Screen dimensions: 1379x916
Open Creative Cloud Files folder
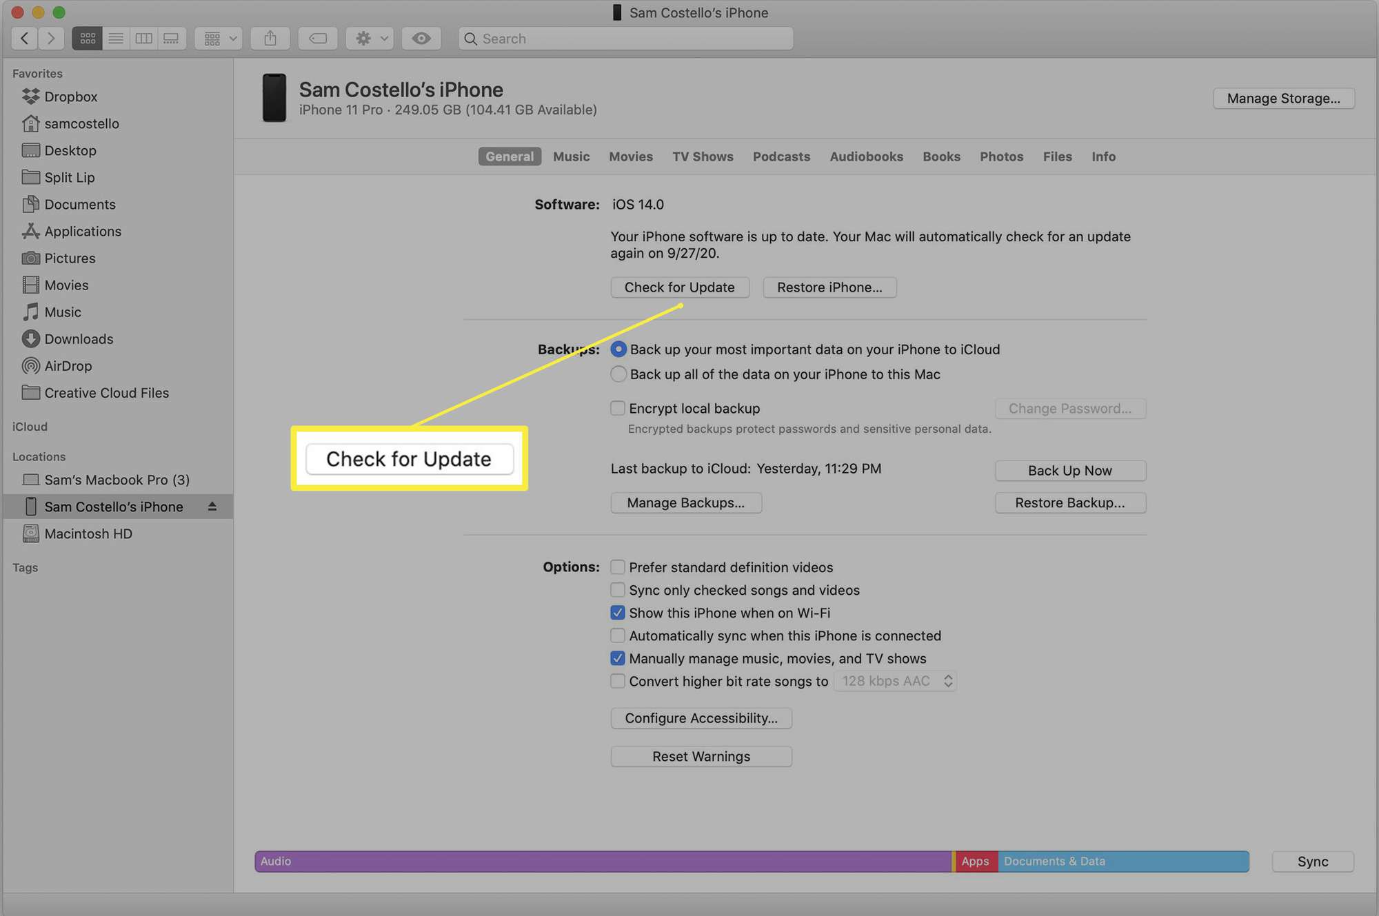tap(106, 392)
